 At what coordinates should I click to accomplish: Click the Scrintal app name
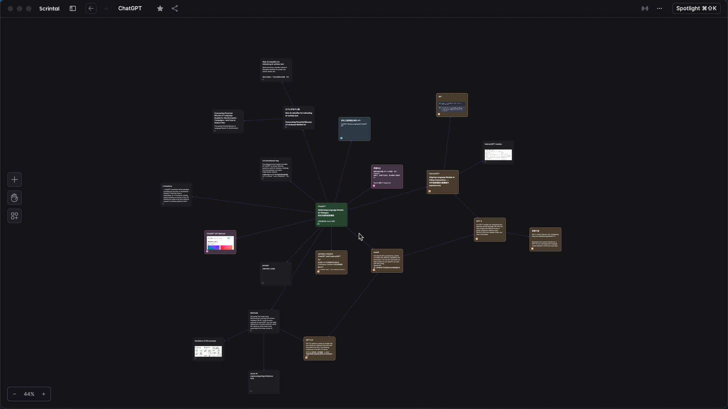click(49, 8)
